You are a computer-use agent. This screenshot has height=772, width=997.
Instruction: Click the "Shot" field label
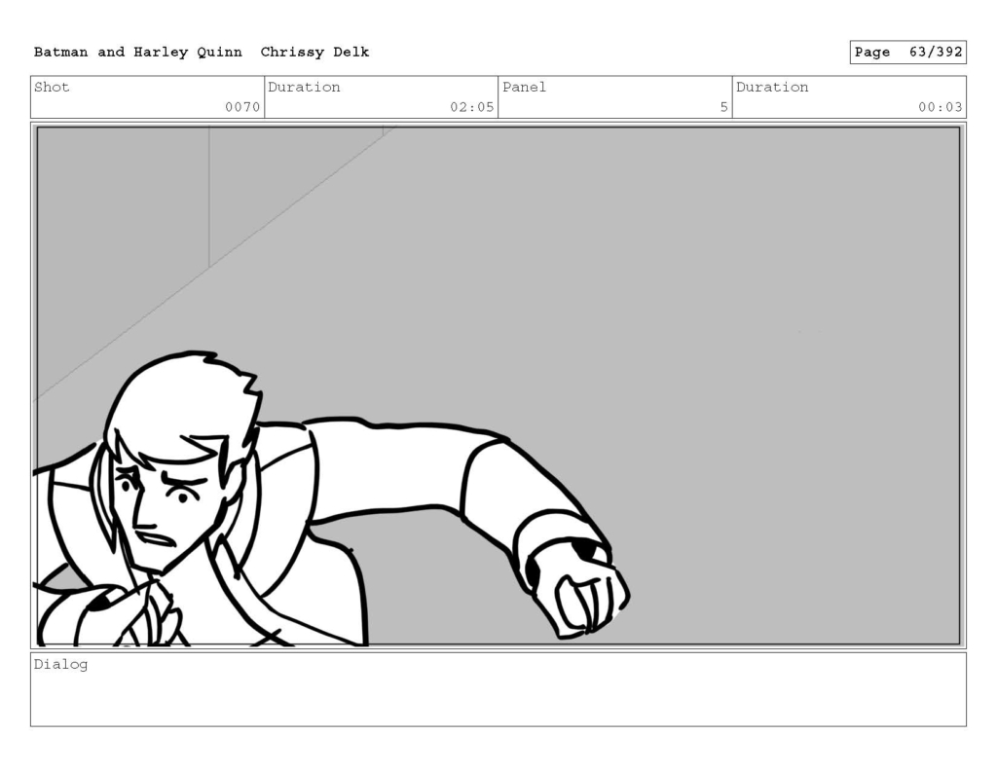(52, 87)
